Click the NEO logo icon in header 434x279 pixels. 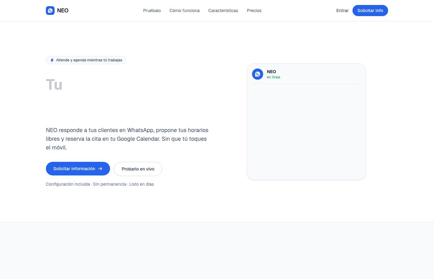point(50,11)
